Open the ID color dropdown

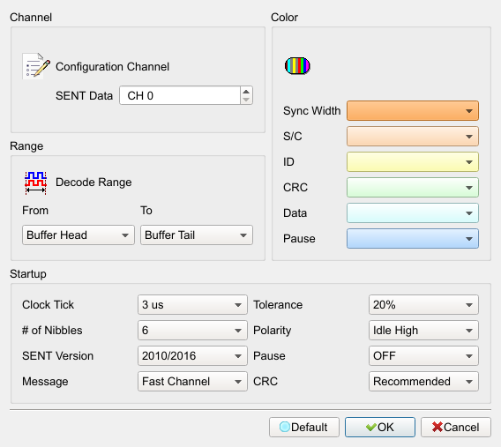pyautogui.click(x=413, y=162)
